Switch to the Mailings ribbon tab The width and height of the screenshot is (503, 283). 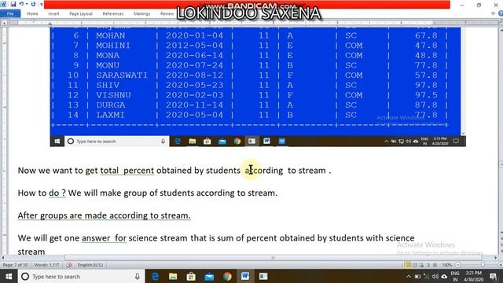pos(141,14)
